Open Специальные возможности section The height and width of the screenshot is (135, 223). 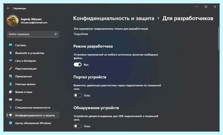coord(33,108)
